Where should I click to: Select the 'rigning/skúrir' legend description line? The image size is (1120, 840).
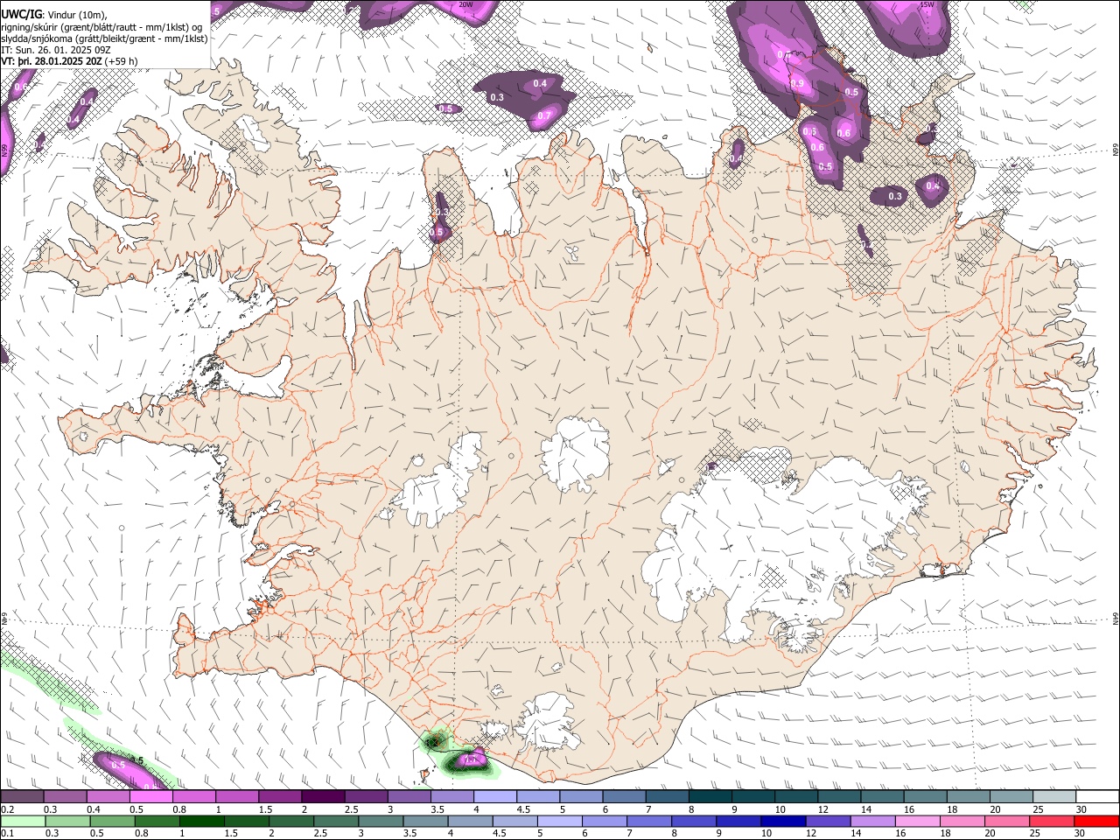(x=102, y=26)
